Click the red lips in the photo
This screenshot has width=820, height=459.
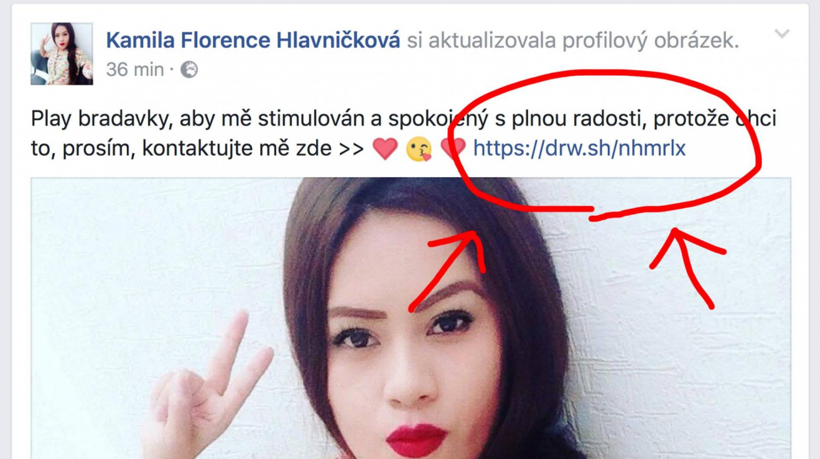click(x=416, y=439)
